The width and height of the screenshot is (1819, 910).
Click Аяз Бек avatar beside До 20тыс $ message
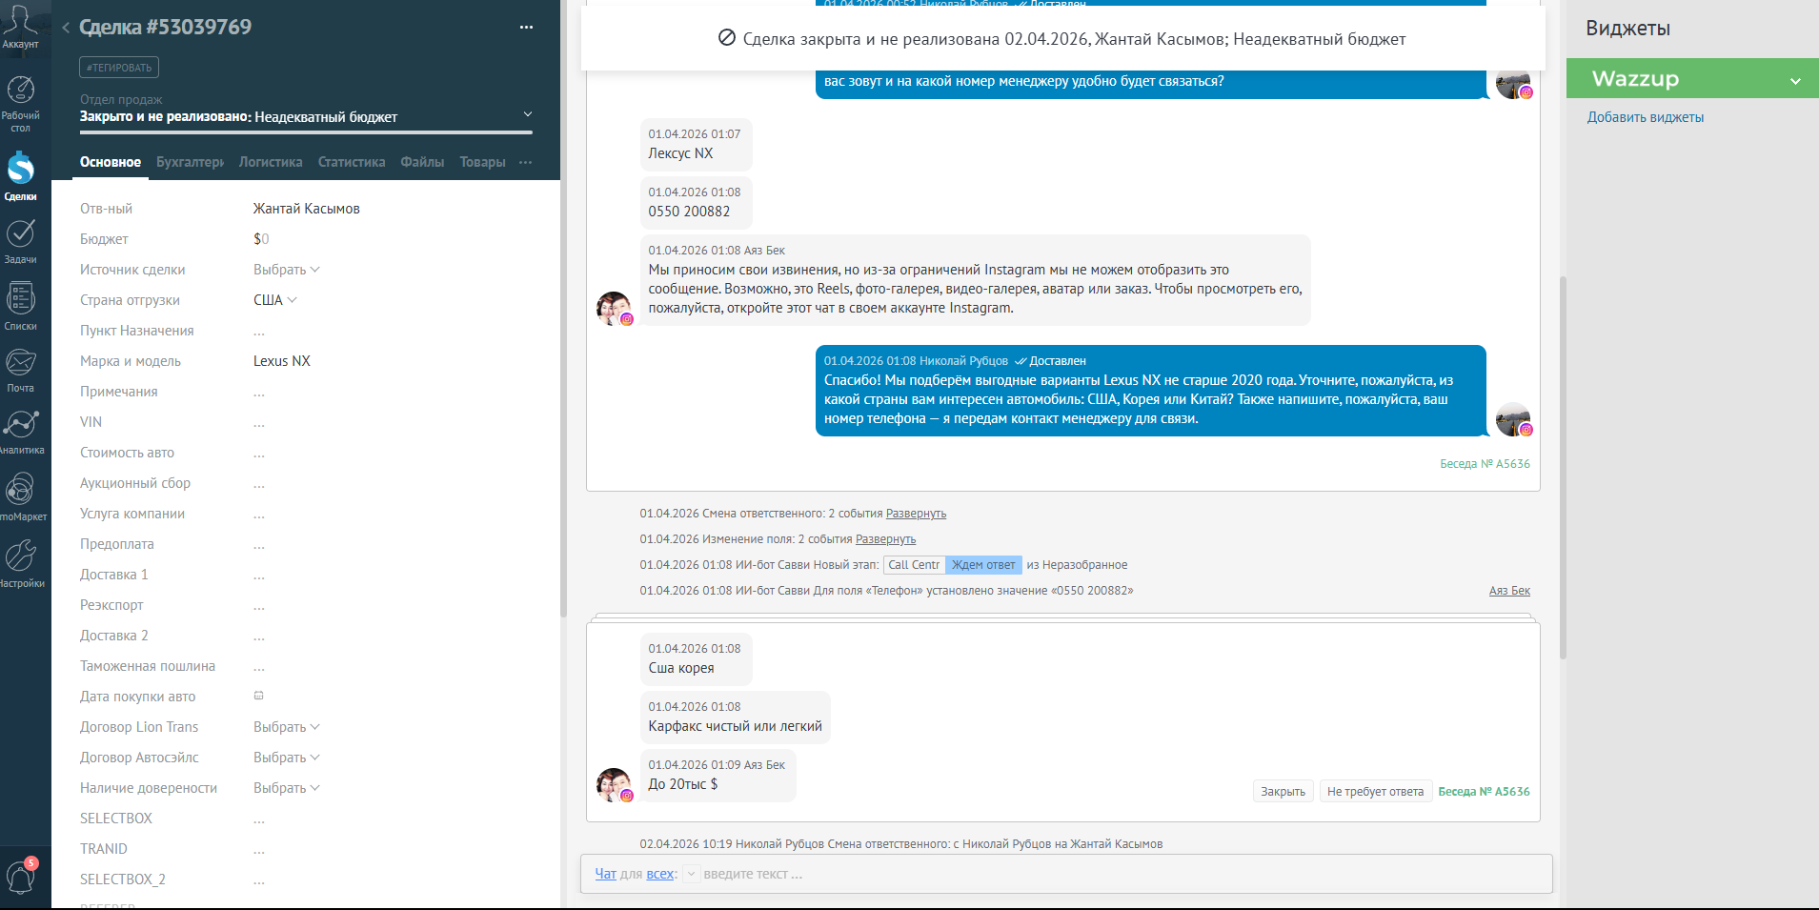[x=614, y=785]
